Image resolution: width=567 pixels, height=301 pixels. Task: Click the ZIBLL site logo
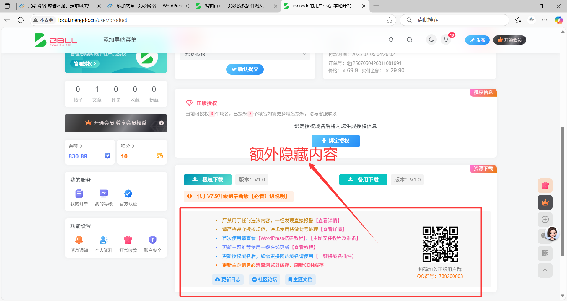click(56, 40)
